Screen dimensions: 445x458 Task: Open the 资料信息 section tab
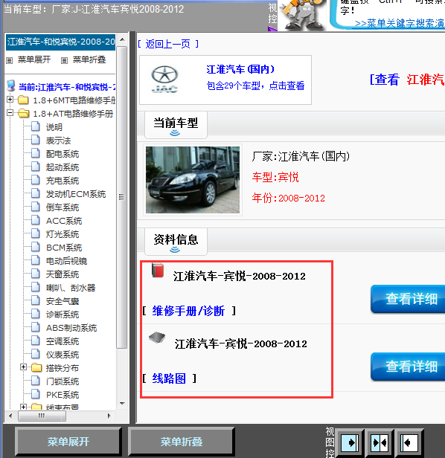[x=176, y=242]
